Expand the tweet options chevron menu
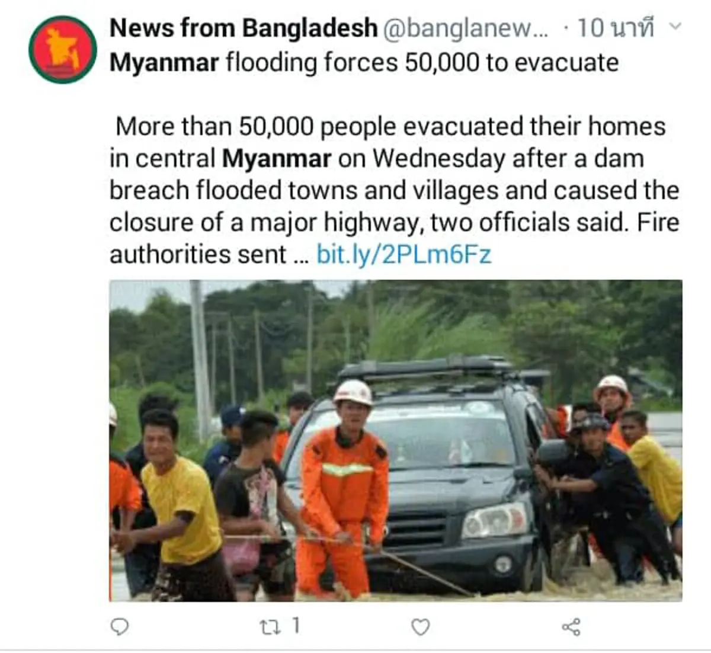This screenshot has width=711, height=653. 674,27
